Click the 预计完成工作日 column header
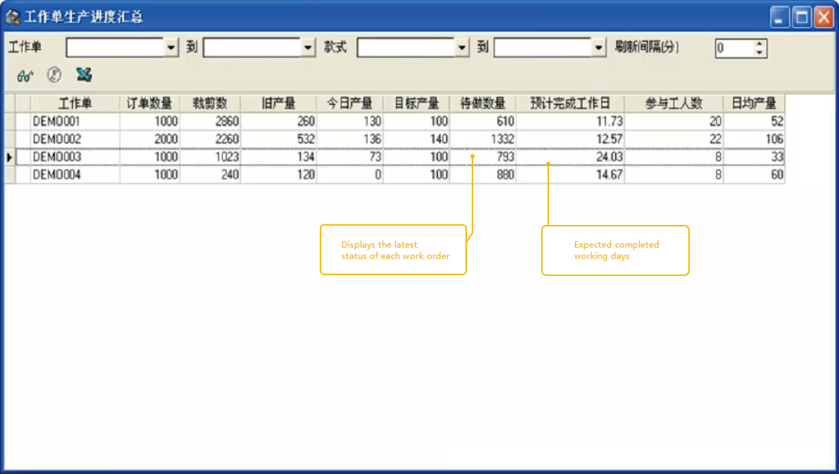 coord(569,103)
